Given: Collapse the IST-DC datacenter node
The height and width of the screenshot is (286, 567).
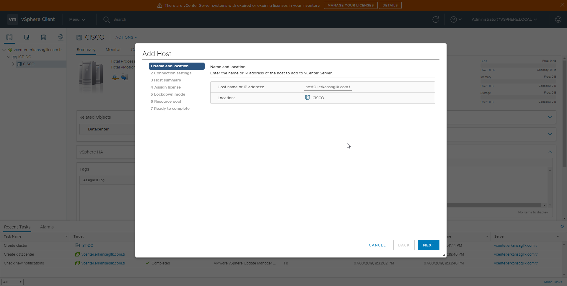Looking at the screenshot, I should (x=9, y=57).
